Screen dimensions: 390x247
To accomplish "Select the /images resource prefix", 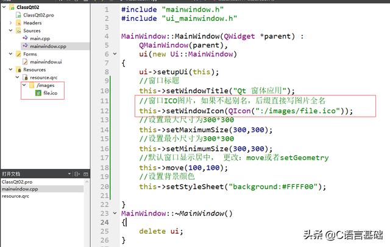I will (x=45, y=85).
